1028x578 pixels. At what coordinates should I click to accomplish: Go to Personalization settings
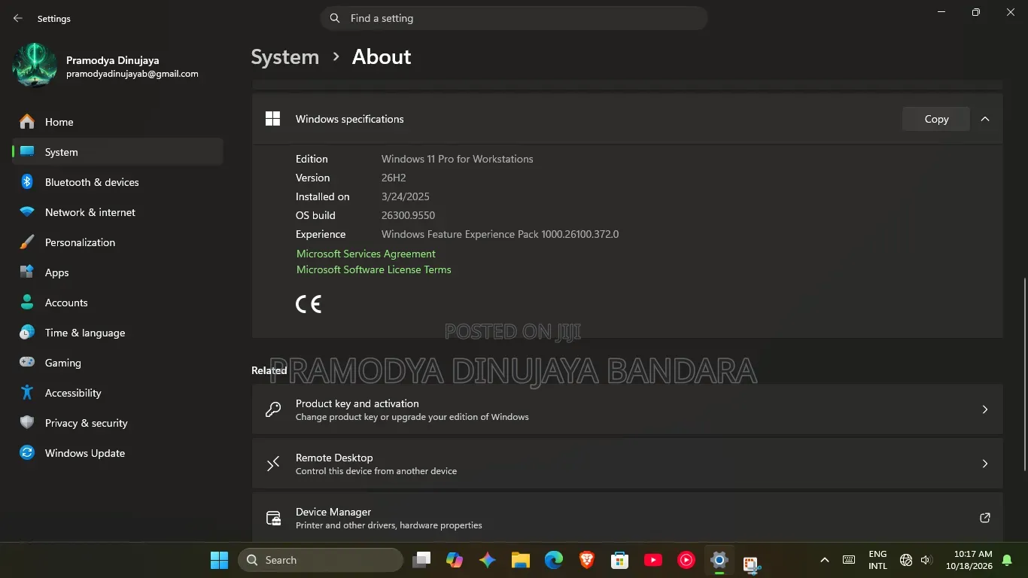tap(117, 242)
